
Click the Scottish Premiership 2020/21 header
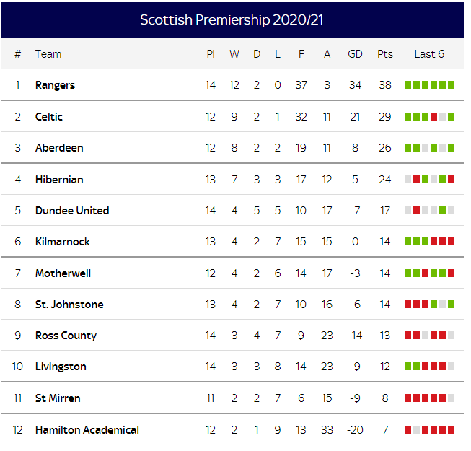[x=232, y=19]
